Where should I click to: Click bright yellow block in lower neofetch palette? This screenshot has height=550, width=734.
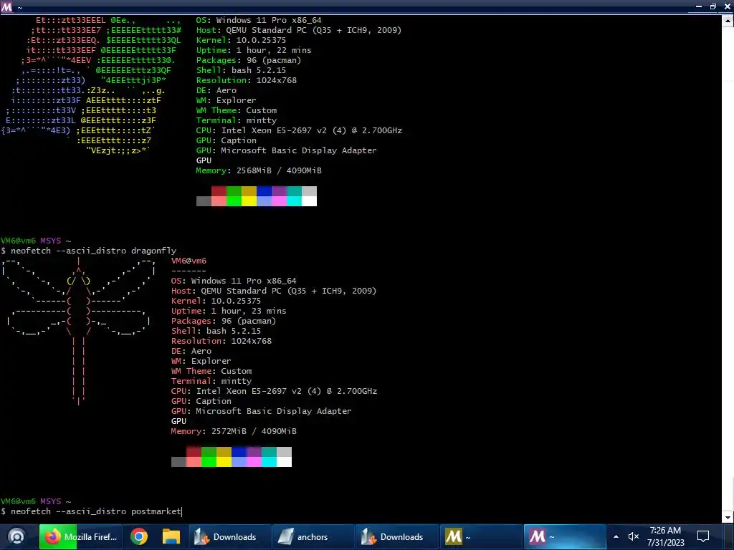coord(224,462)
